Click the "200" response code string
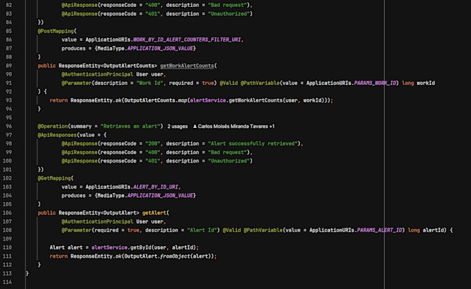The width and height of the screenshot is (471, 289). click(152, 144)
